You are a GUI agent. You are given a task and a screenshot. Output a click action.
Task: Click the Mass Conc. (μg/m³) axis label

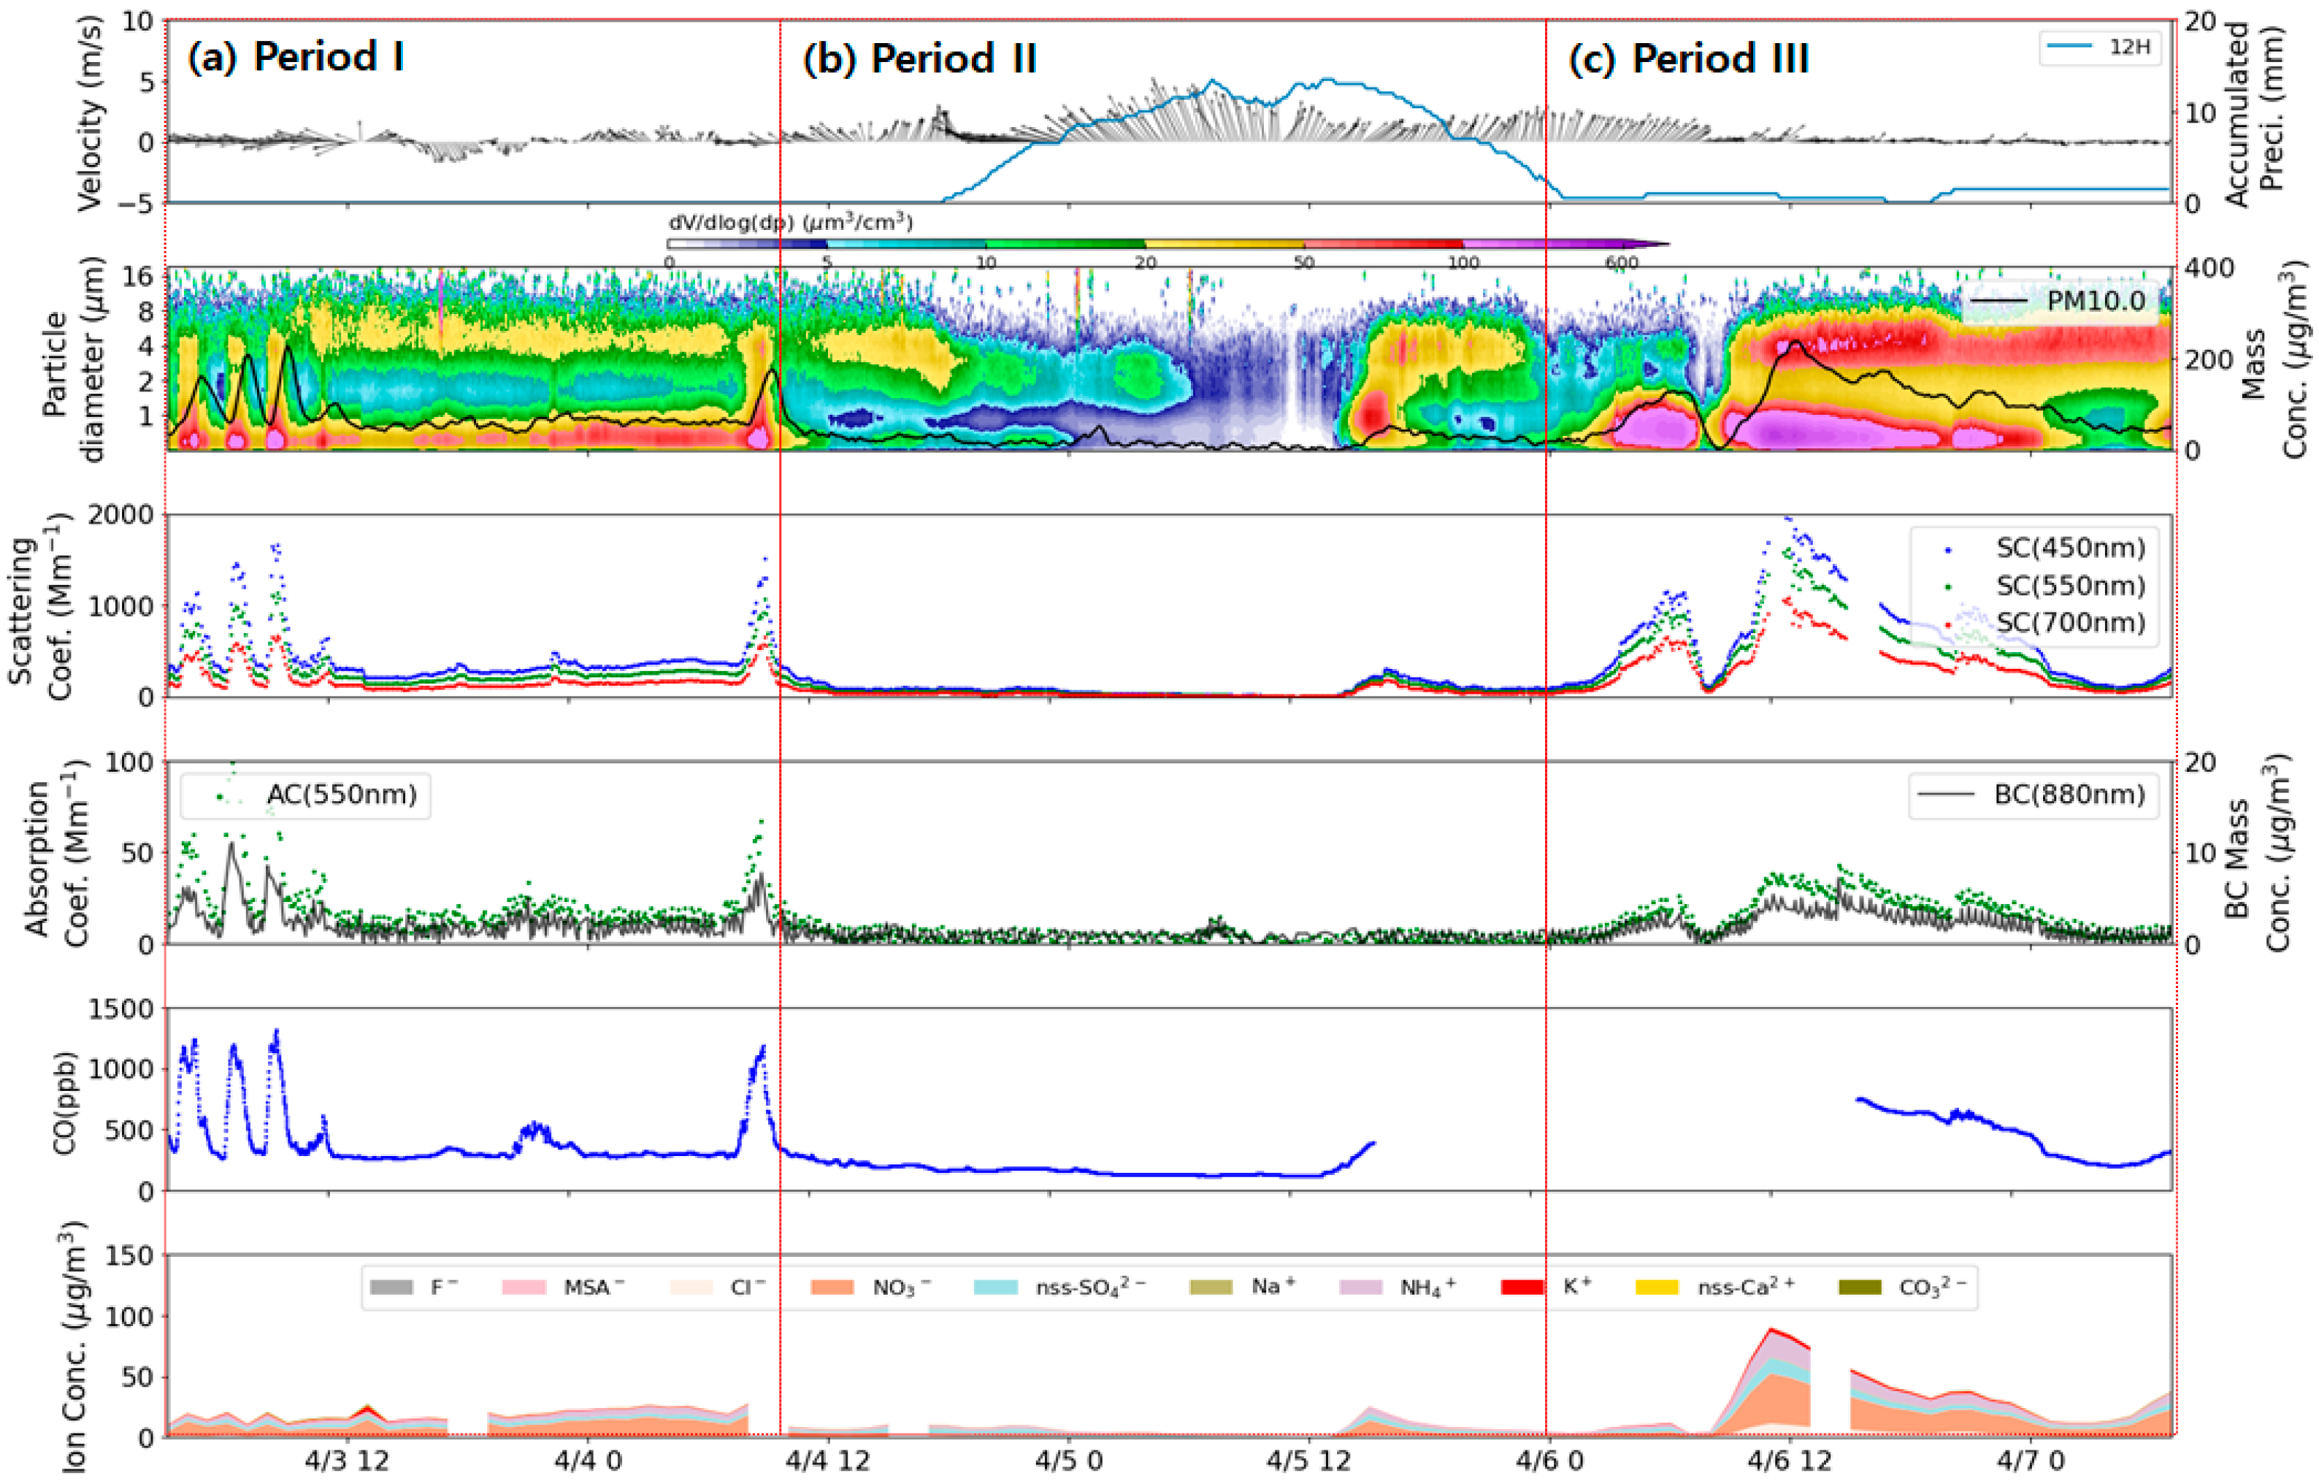(x=2276, y=359)
